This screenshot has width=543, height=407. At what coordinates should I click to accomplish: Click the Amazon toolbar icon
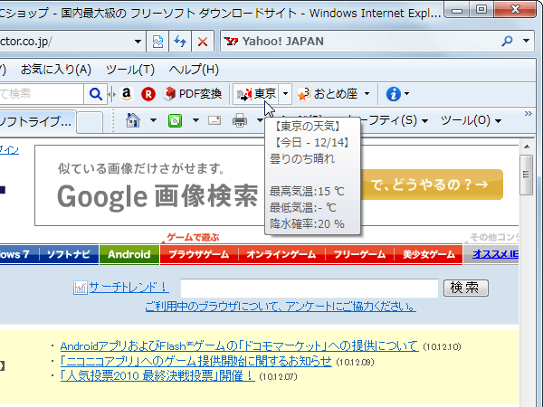click(x=127, y=94)
